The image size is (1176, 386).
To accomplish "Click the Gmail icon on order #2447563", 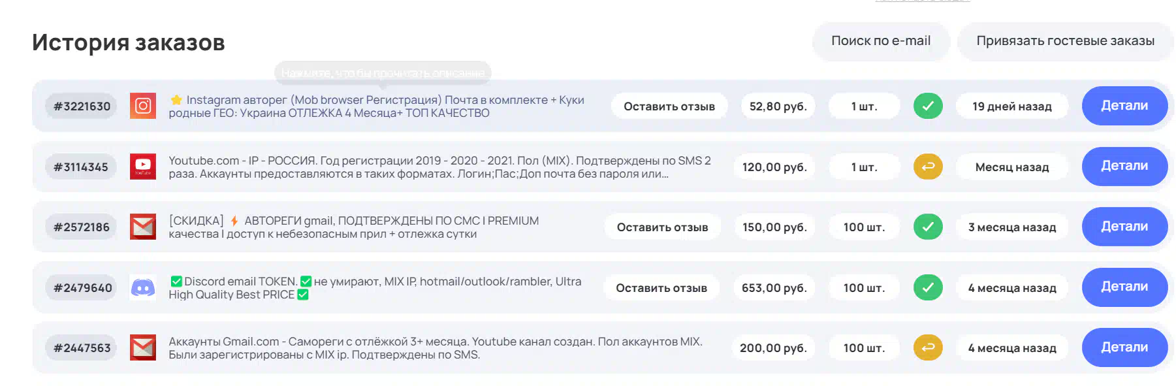I will click(143, 347).
